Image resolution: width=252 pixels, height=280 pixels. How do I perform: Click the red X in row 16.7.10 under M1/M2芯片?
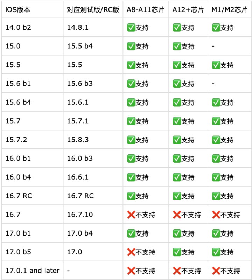coord(216,215)
